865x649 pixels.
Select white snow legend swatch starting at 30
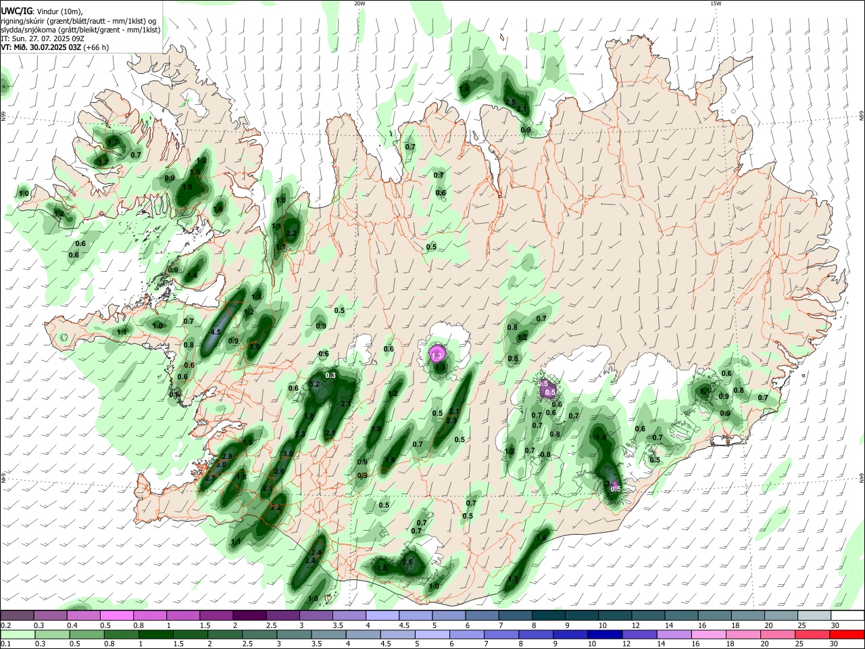pyautogui.click(x=848, y=615)
